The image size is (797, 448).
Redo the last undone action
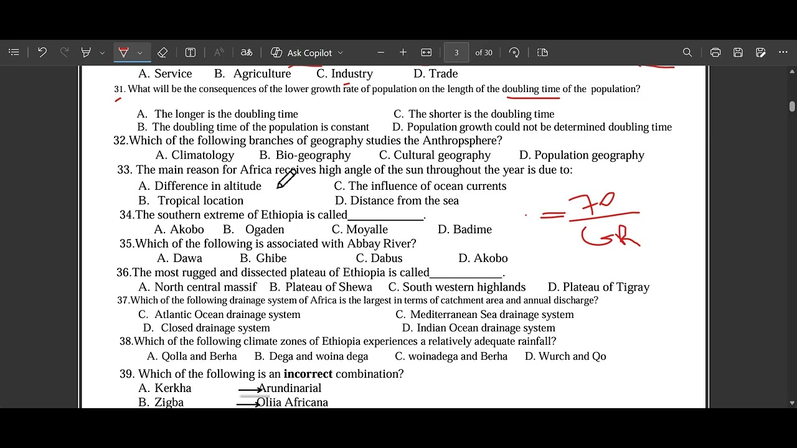point(64,53)
